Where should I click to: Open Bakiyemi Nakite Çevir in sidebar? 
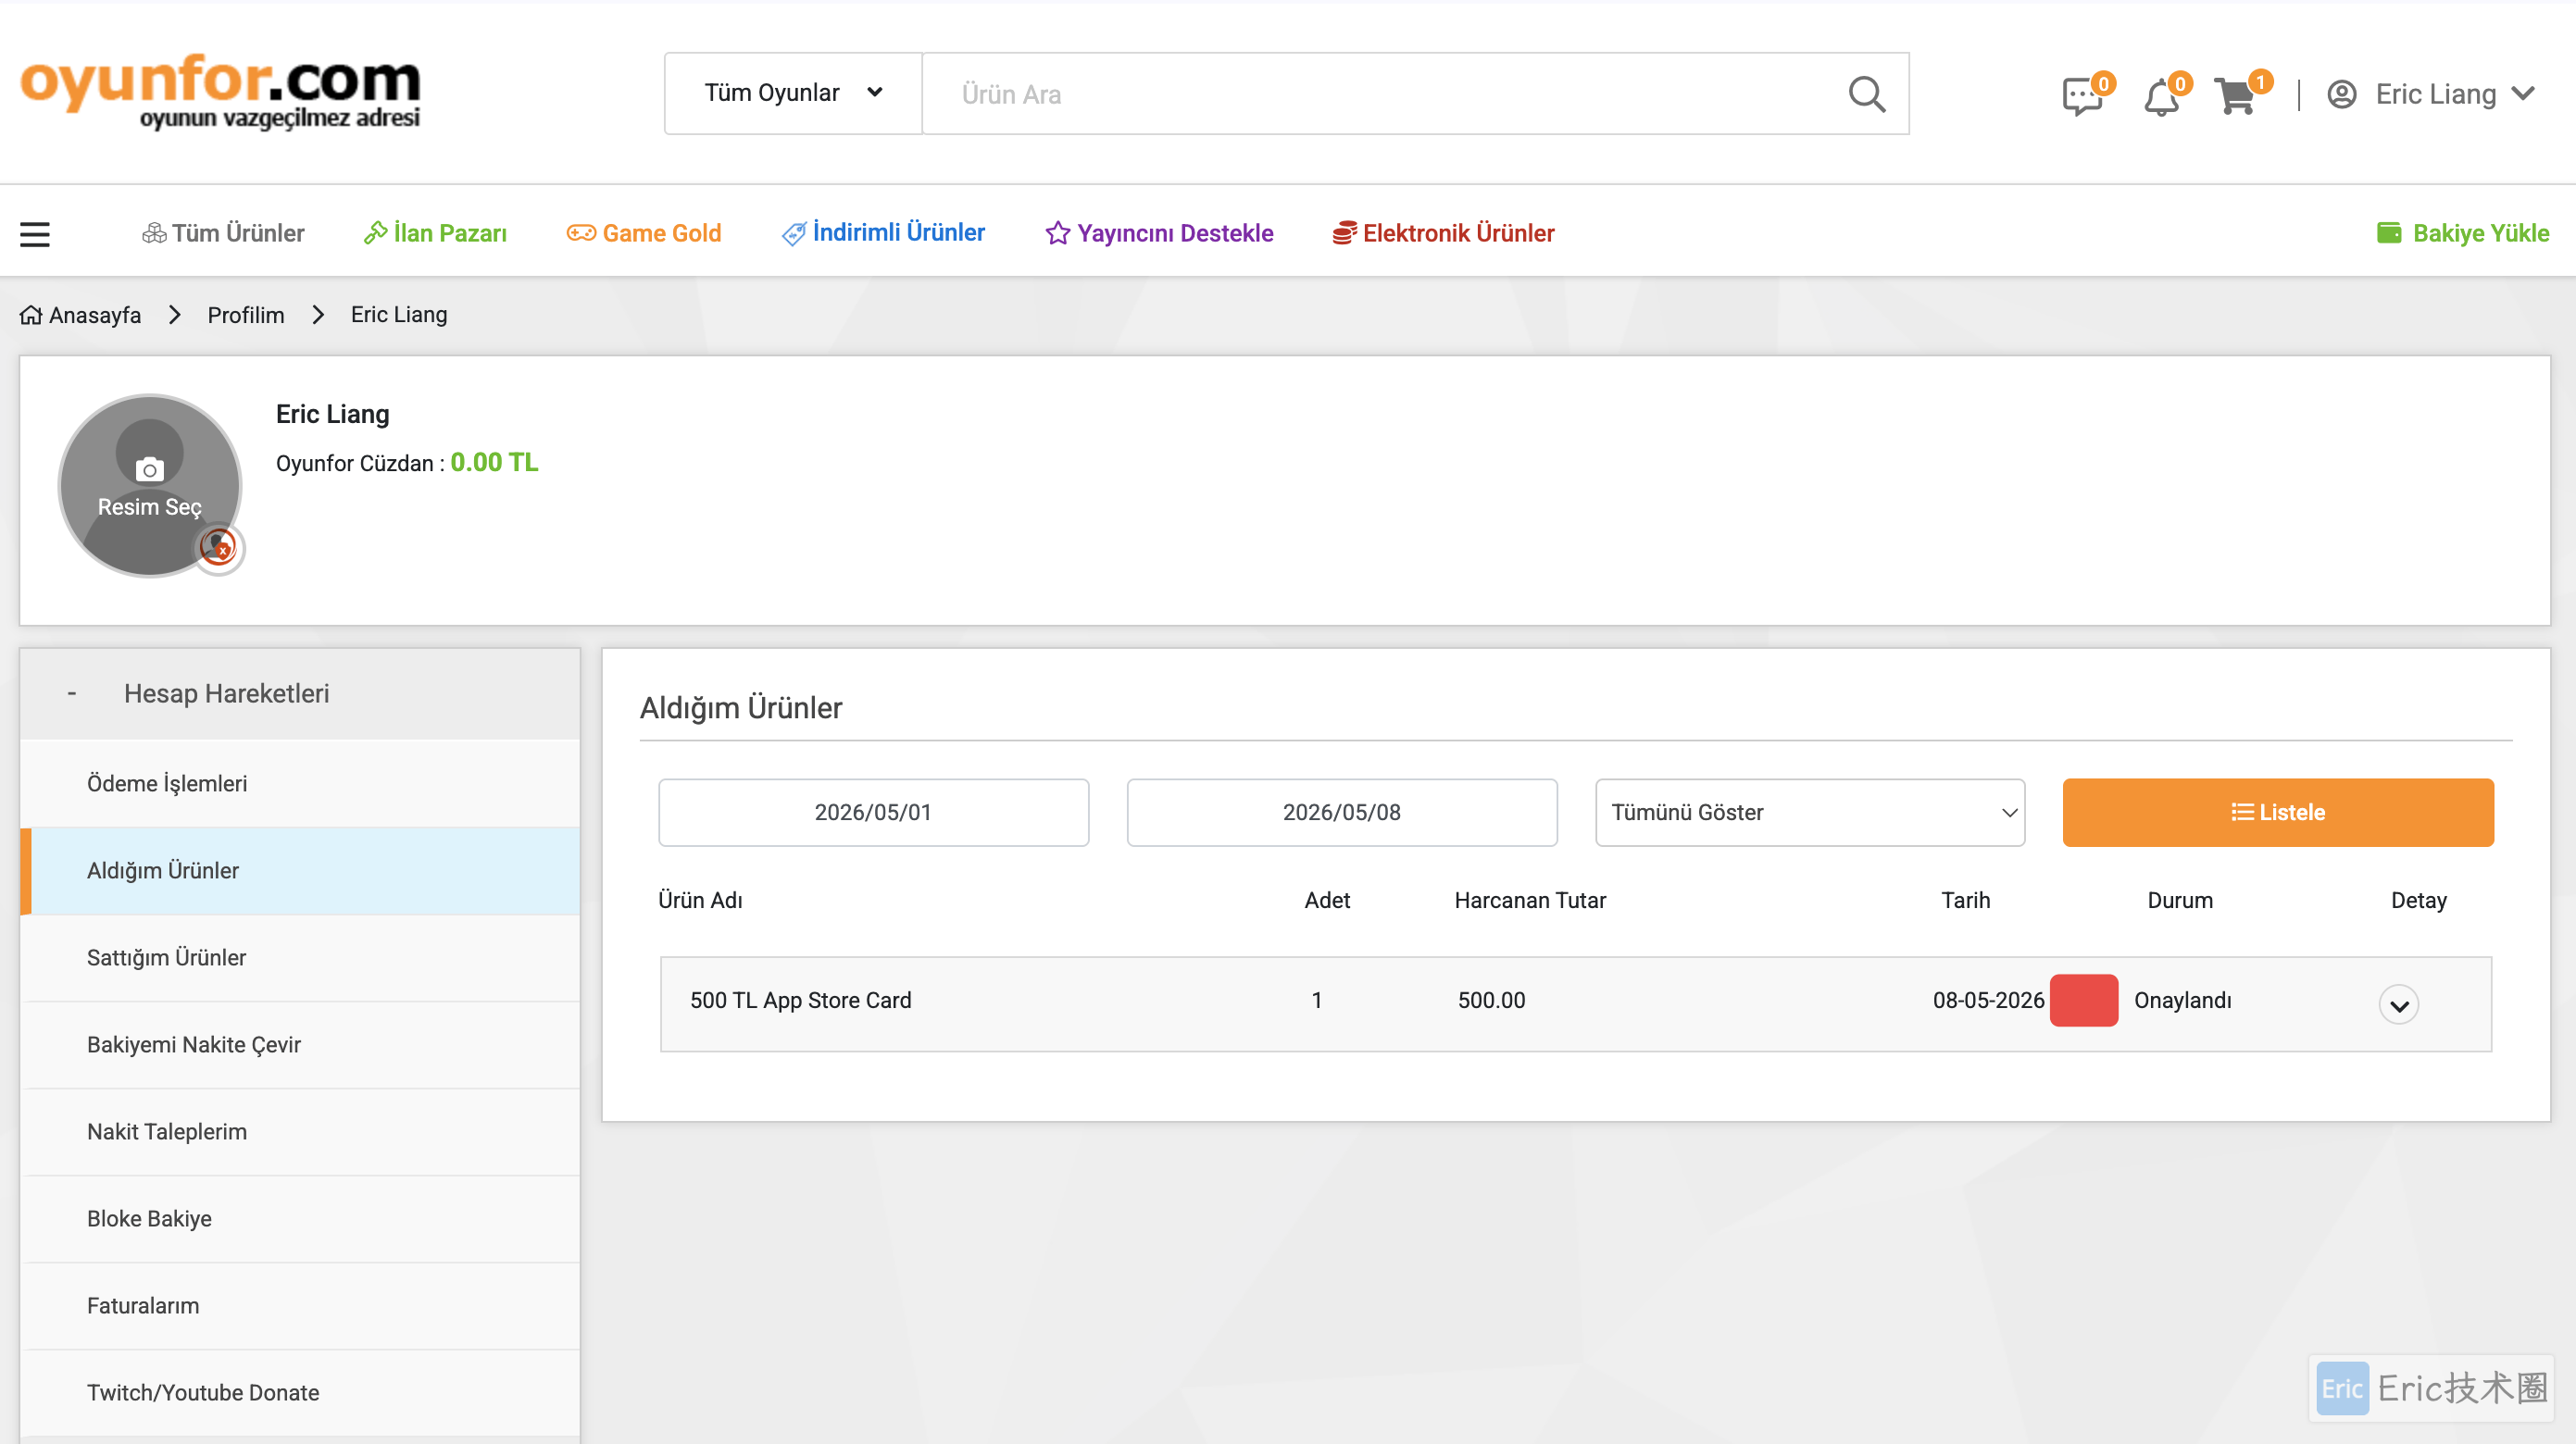(x=300, y=1044)
